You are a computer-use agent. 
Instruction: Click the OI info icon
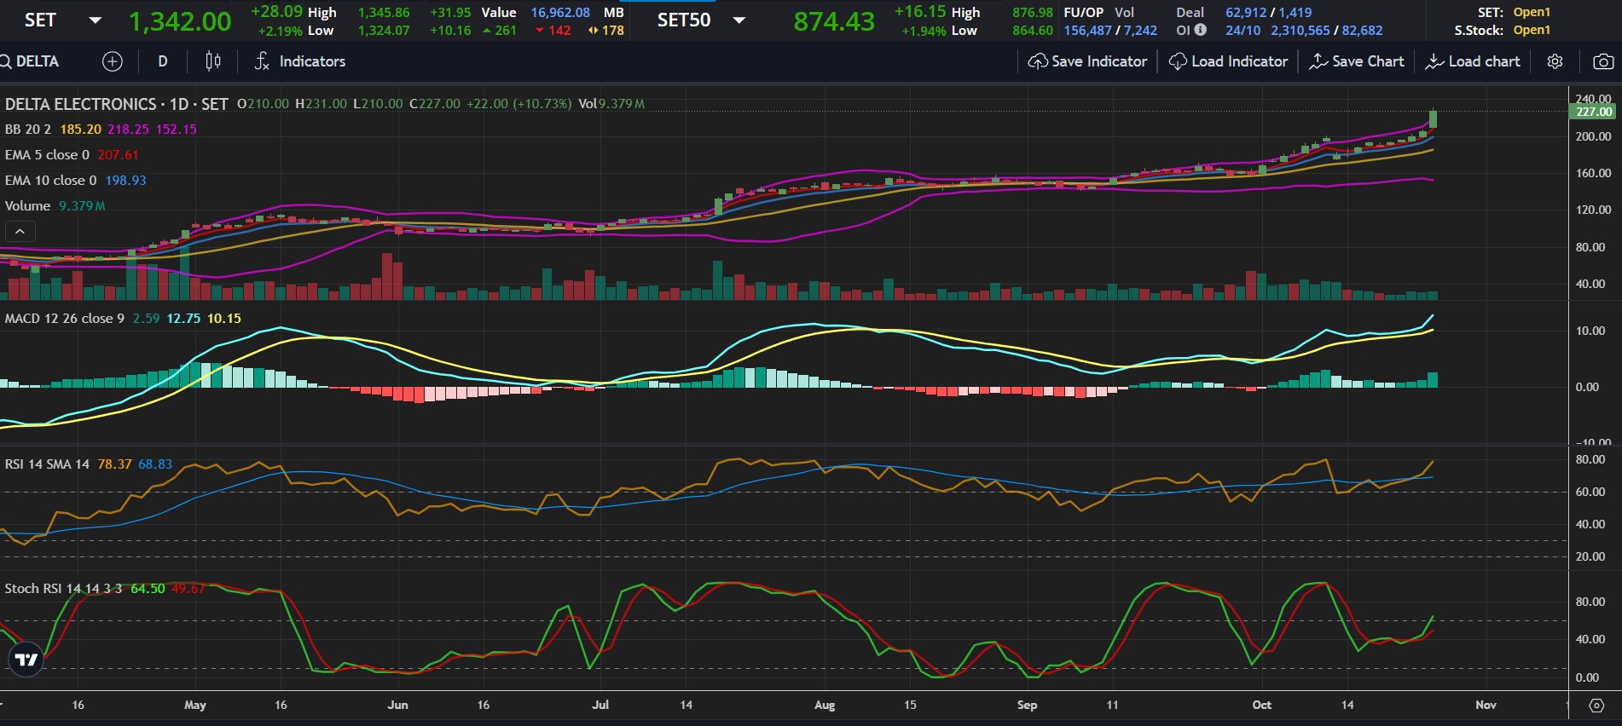click(1200, 30)
